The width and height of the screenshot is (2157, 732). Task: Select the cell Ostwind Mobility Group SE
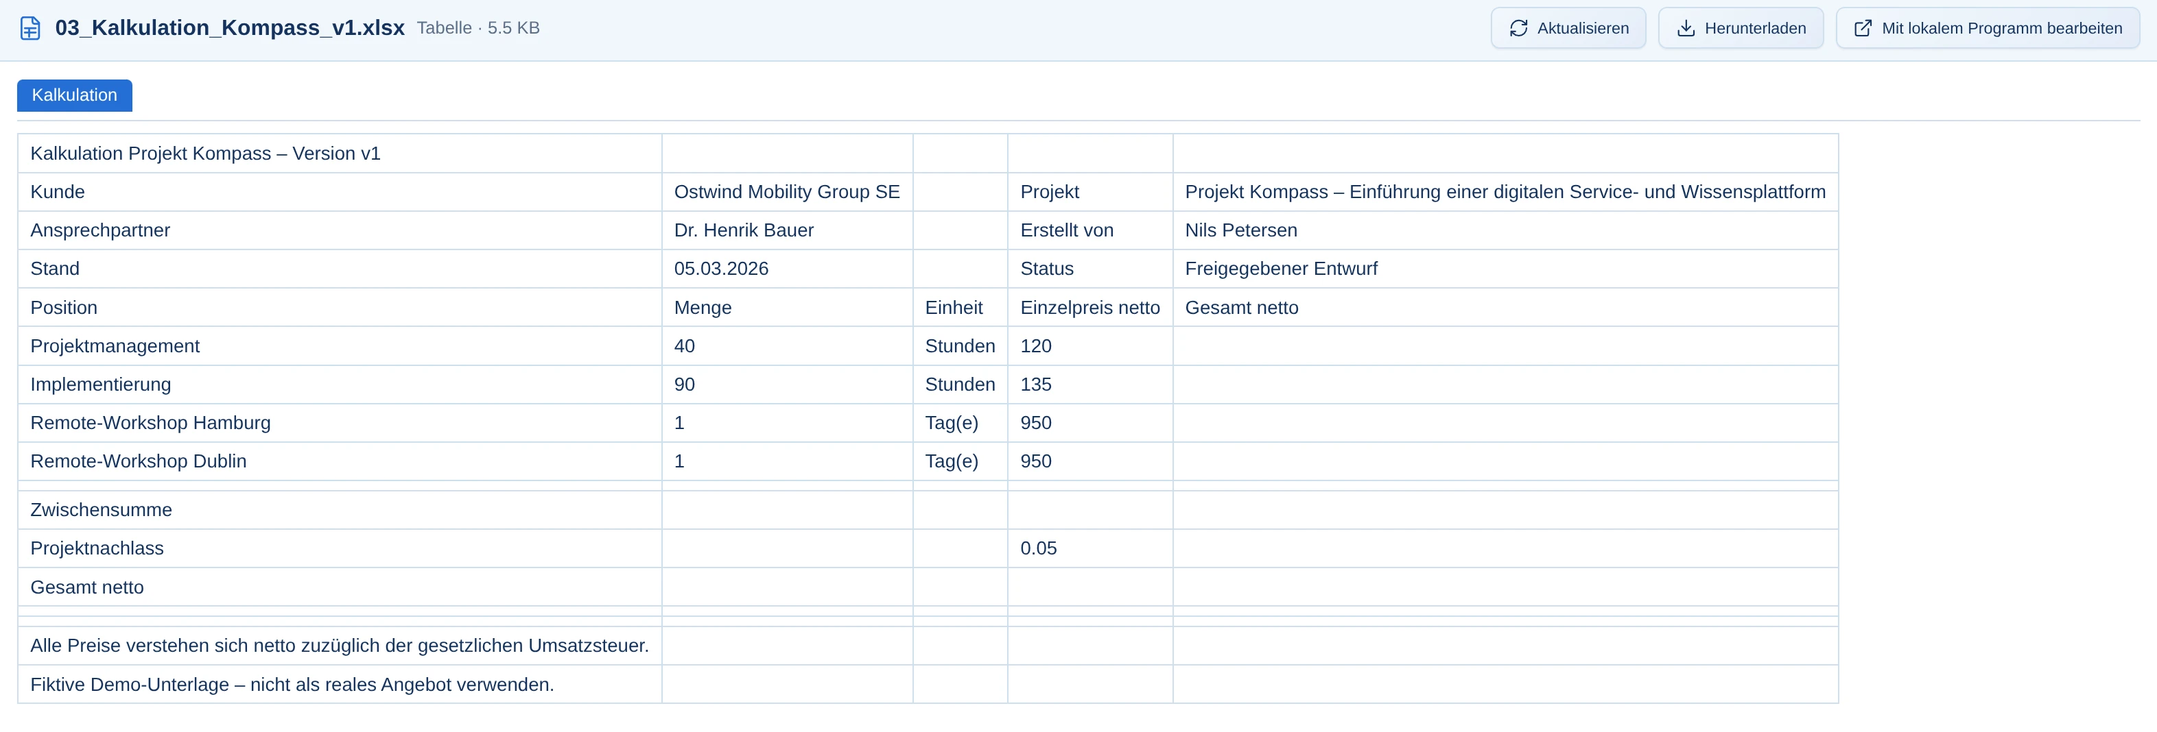(x=787, y=192)
